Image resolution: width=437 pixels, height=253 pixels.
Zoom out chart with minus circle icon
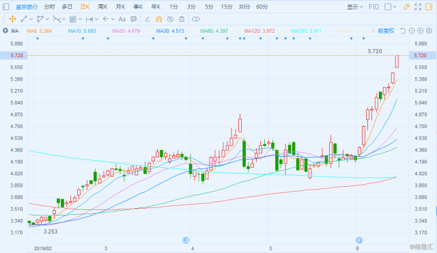(x=412, y=31)
